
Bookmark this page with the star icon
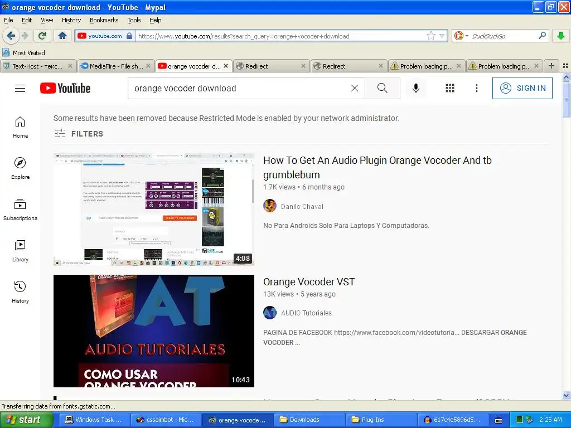[431, 36]
